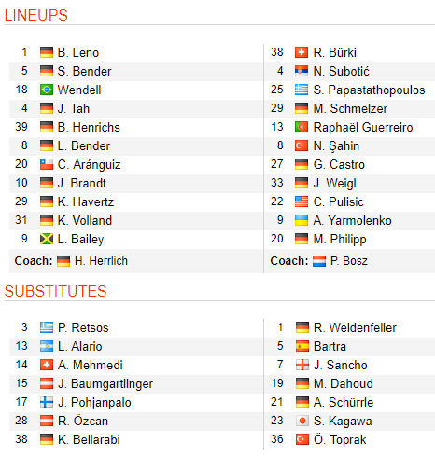Click the Netherlands flag next to P. Bosz
435x457 pixels.
tap(319, 261)
